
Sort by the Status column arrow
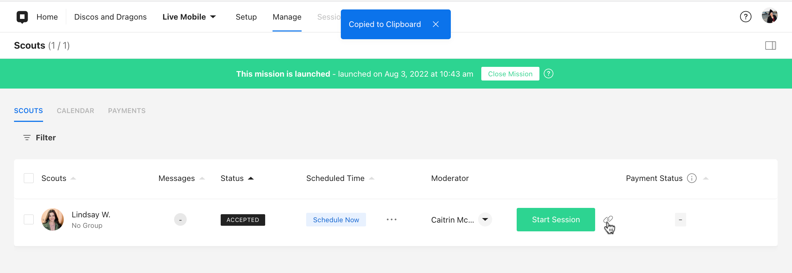[x=251, y=178]
